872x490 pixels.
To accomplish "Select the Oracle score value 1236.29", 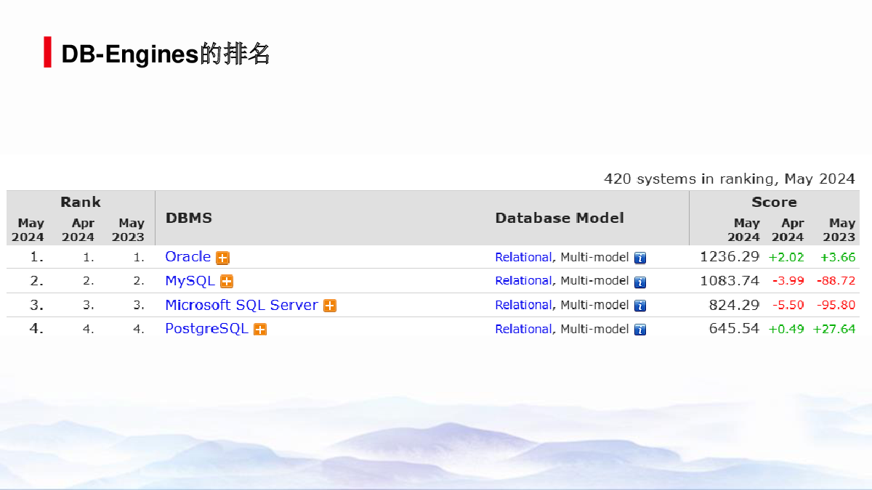I will click(730, 256).
